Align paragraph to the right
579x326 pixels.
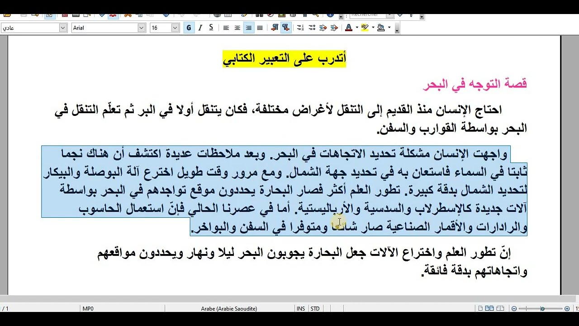point(248,28)
